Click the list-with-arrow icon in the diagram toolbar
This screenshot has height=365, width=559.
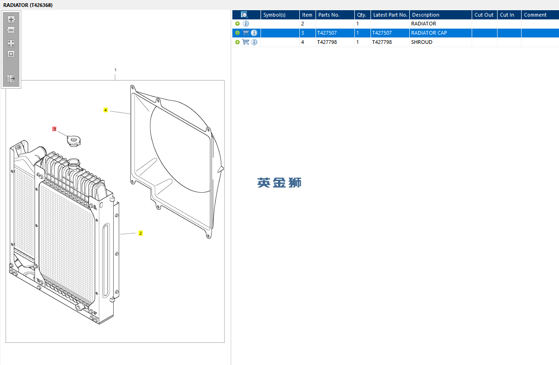coord(11,79)
